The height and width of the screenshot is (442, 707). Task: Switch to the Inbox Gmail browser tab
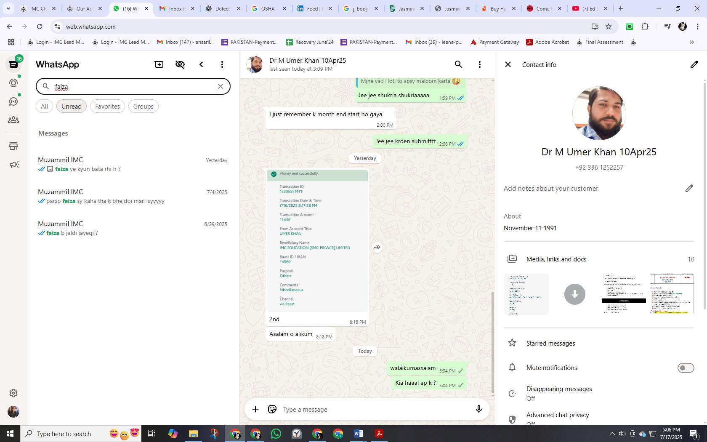click(177, 8)
